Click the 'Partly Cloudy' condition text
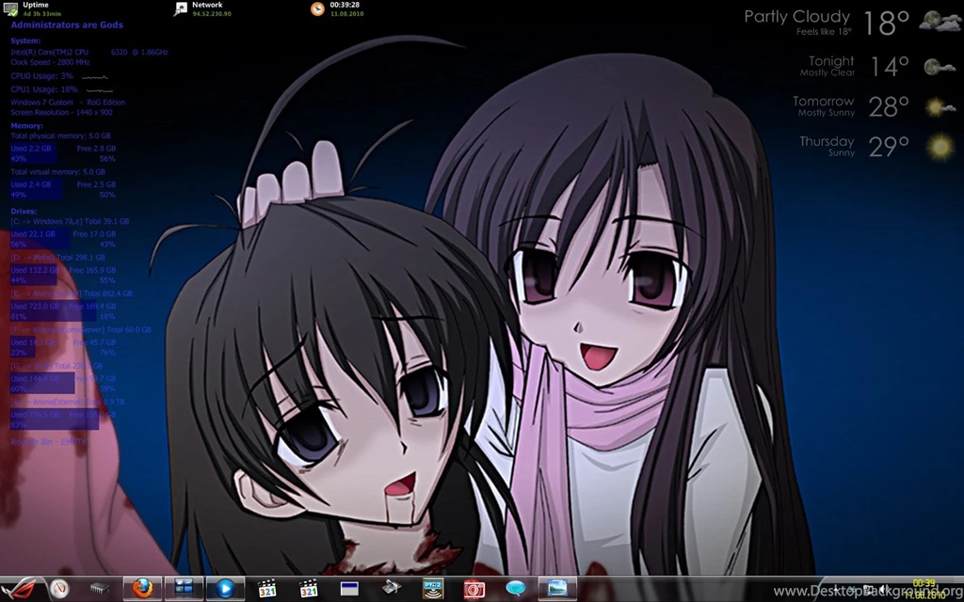 797,17
